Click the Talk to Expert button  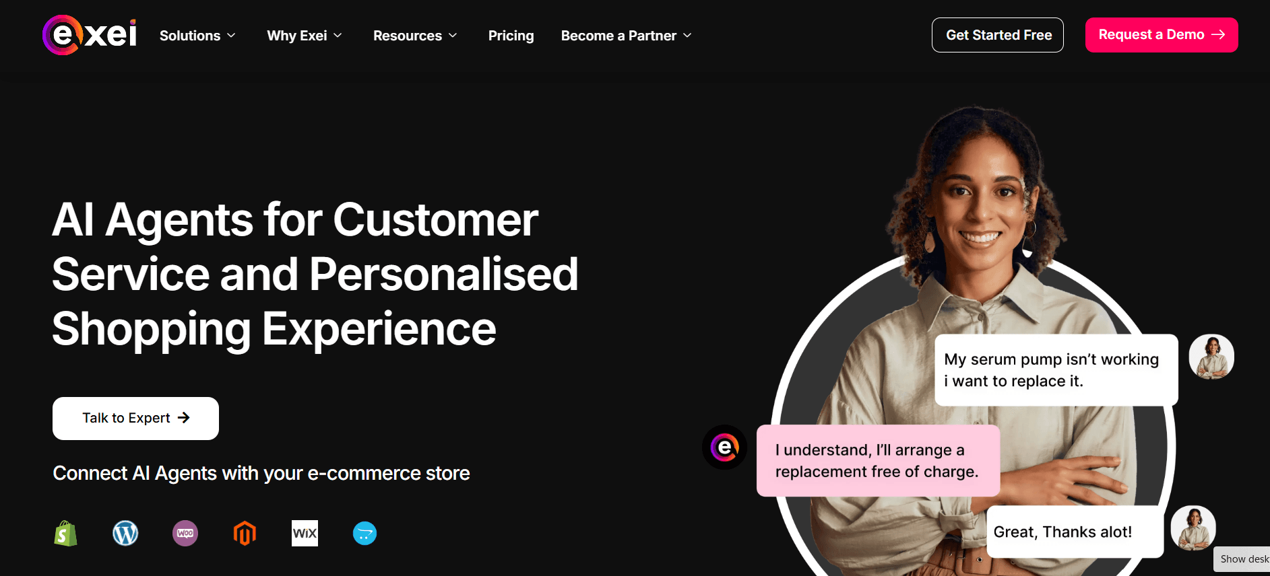coord(135,419)
